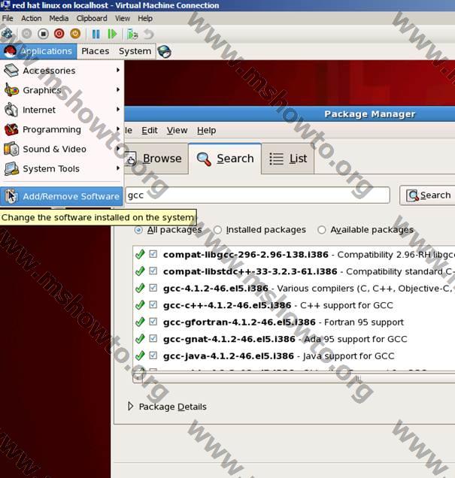
Task: Open the System menu
Action: click(135, 51)
